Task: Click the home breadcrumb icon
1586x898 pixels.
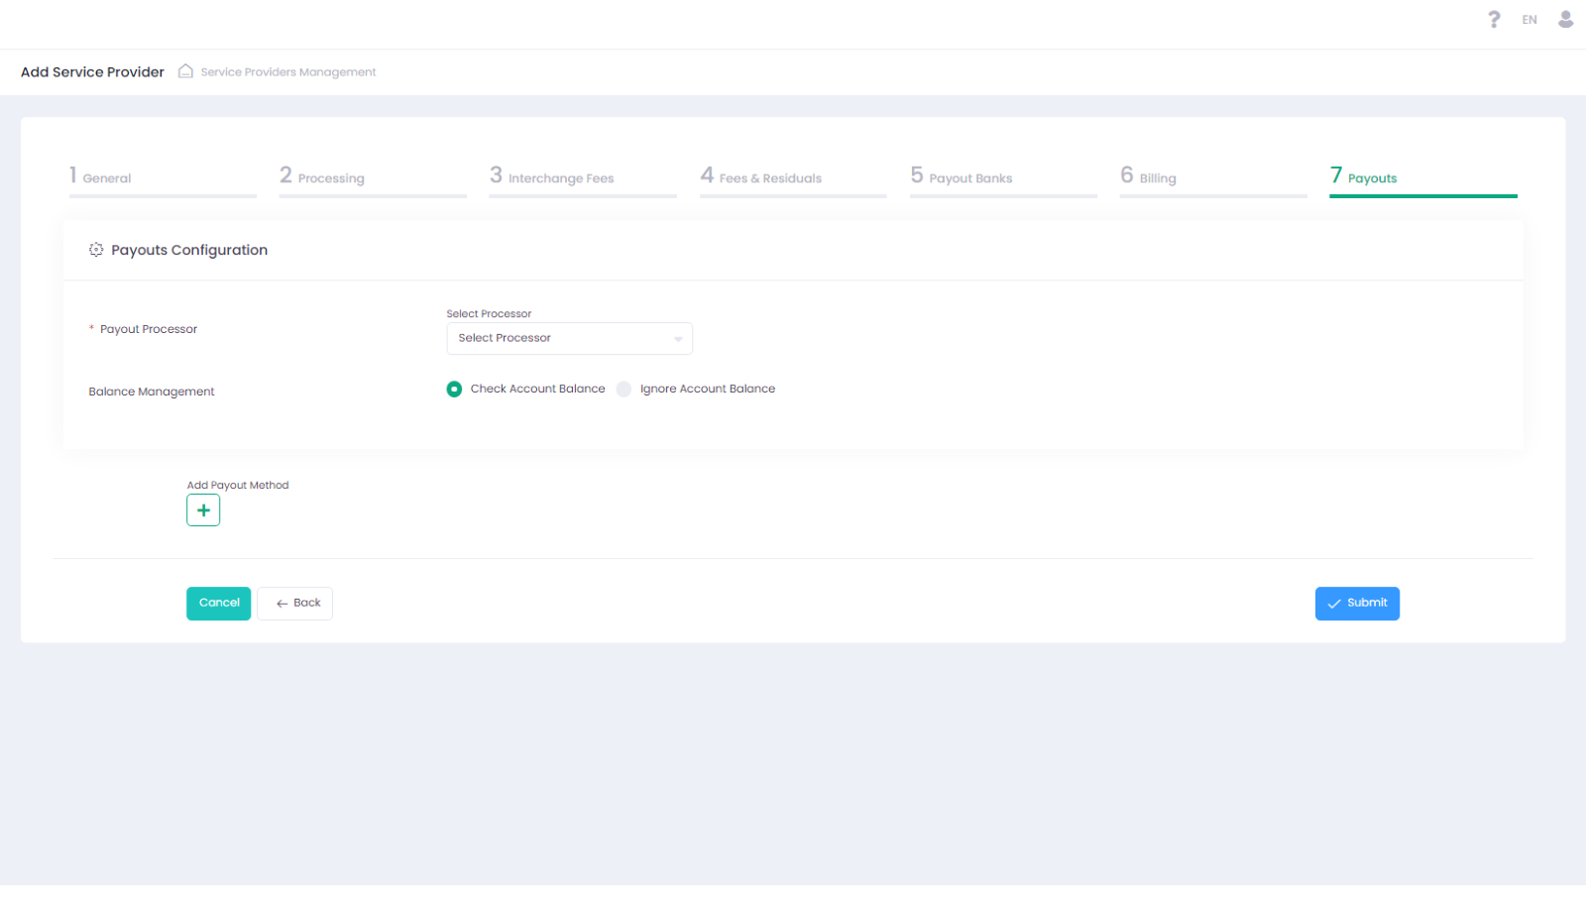Action: pyautogui.click(x=185, y=71)
